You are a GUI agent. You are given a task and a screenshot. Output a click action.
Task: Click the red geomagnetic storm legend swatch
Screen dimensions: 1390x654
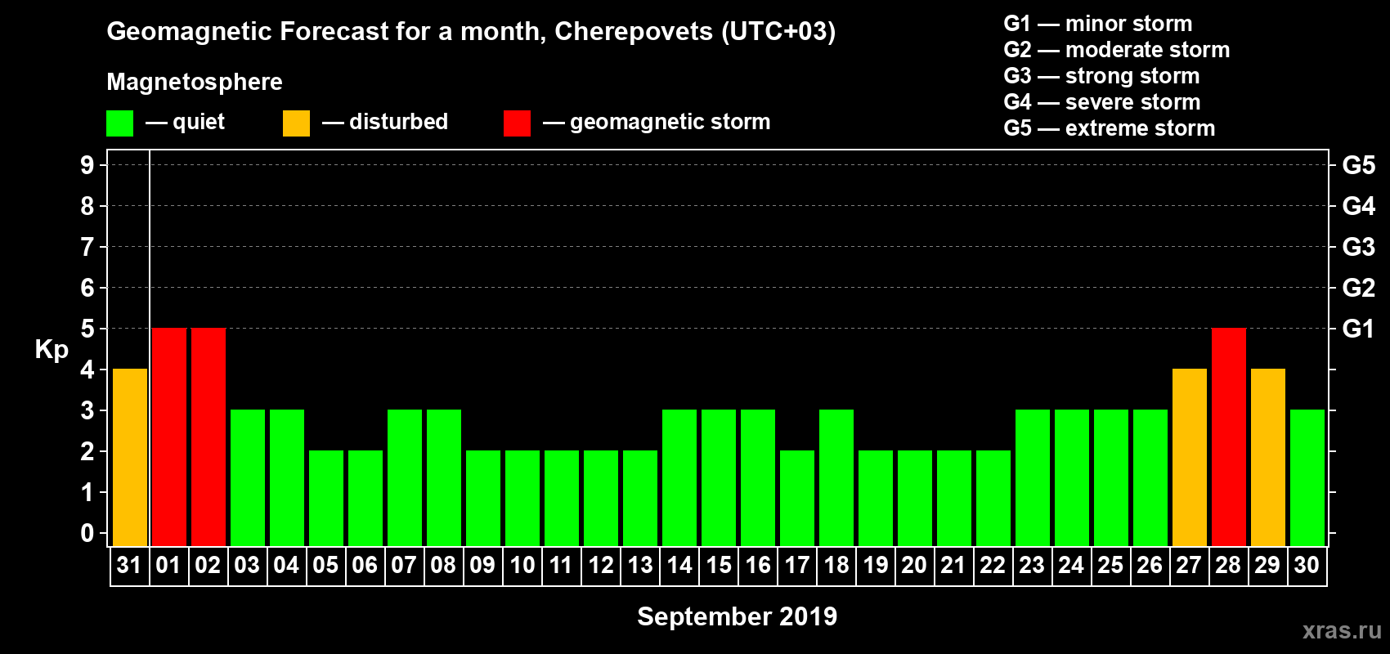point(518,123)
